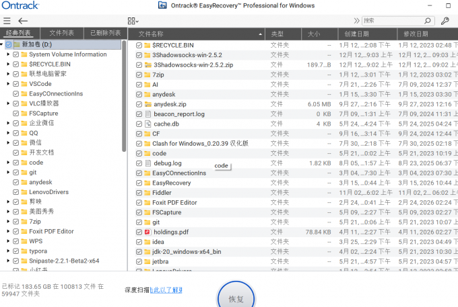The height and width of the screenshot is (307, 458).
Task: Click the cache.db file icon
Action: pyautogui.click(x=148, y=124)
